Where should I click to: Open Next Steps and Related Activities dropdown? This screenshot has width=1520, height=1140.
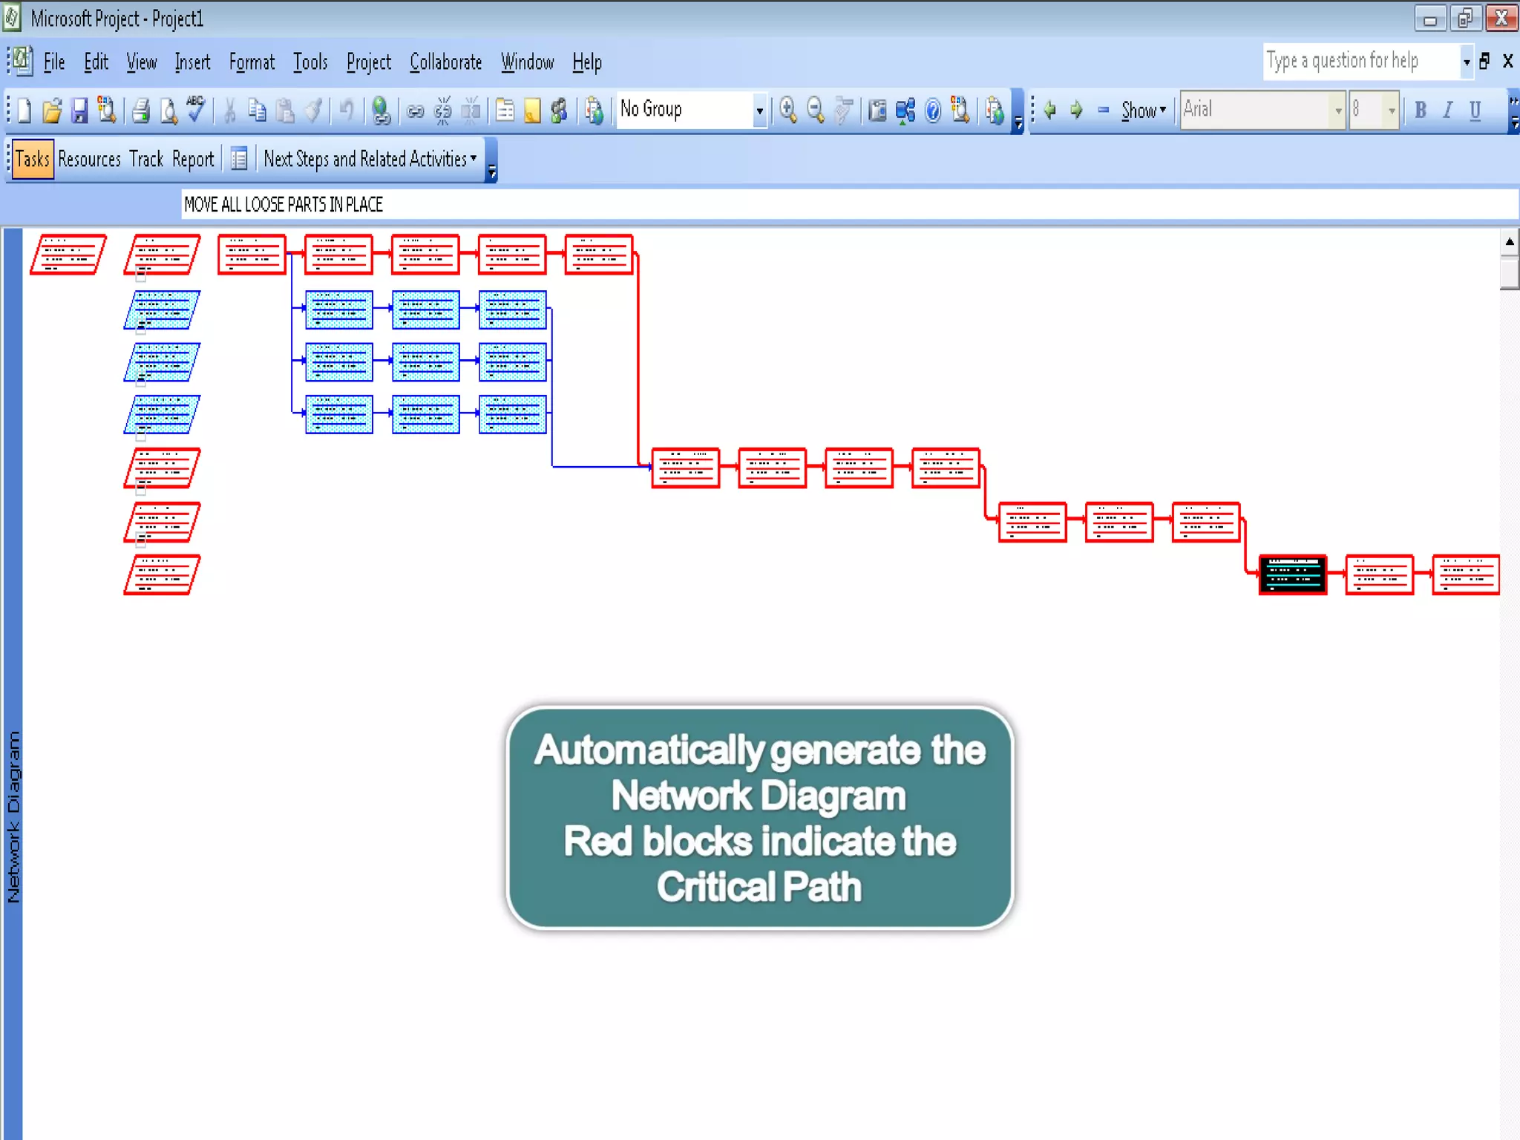(x=370, y=159)
